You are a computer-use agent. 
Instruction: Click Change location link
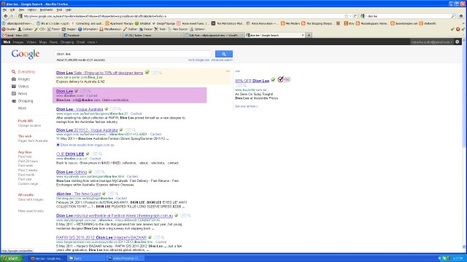[x=29, y=125]
